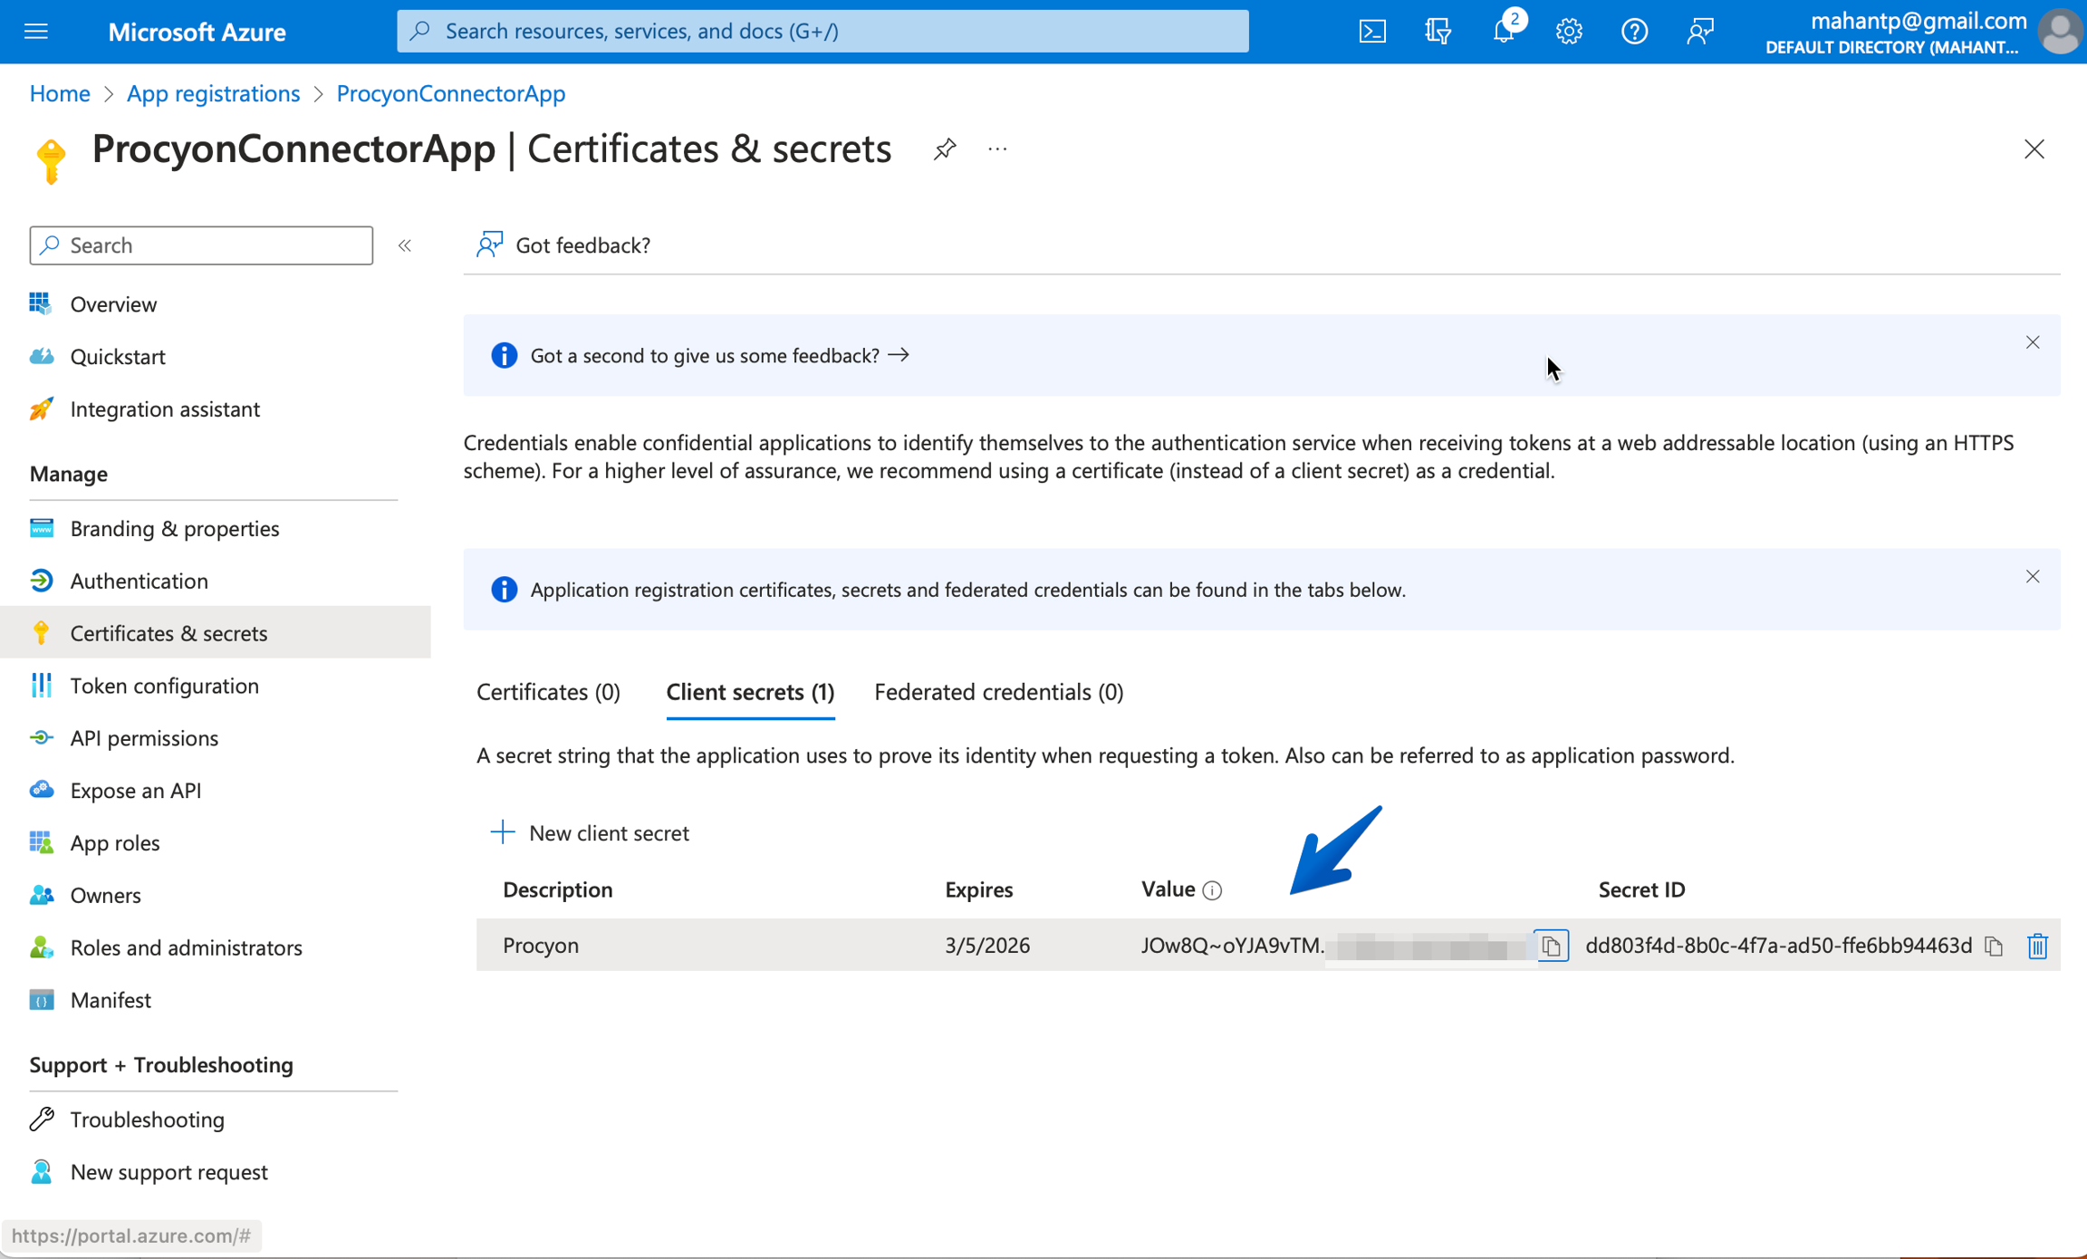Open API permissions in the sidebar
This screenshot has height=1259, width=2087.
144,737
